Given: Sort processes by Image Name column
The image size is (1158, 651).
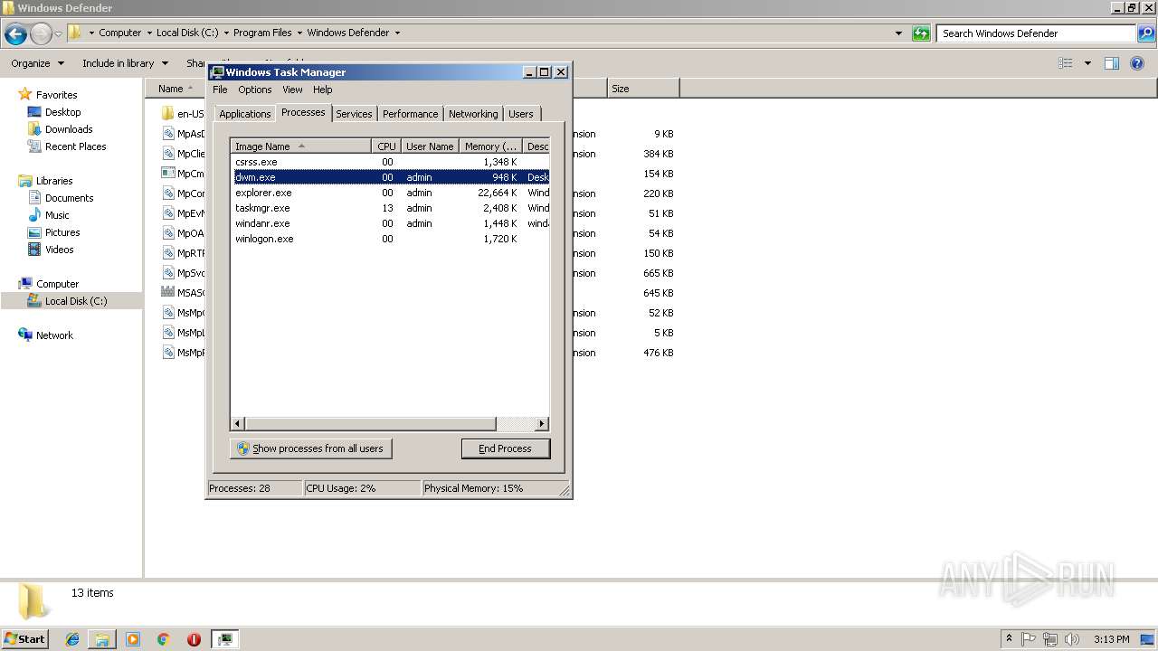Looking at the screenshot, I should (x=300, y=146).
